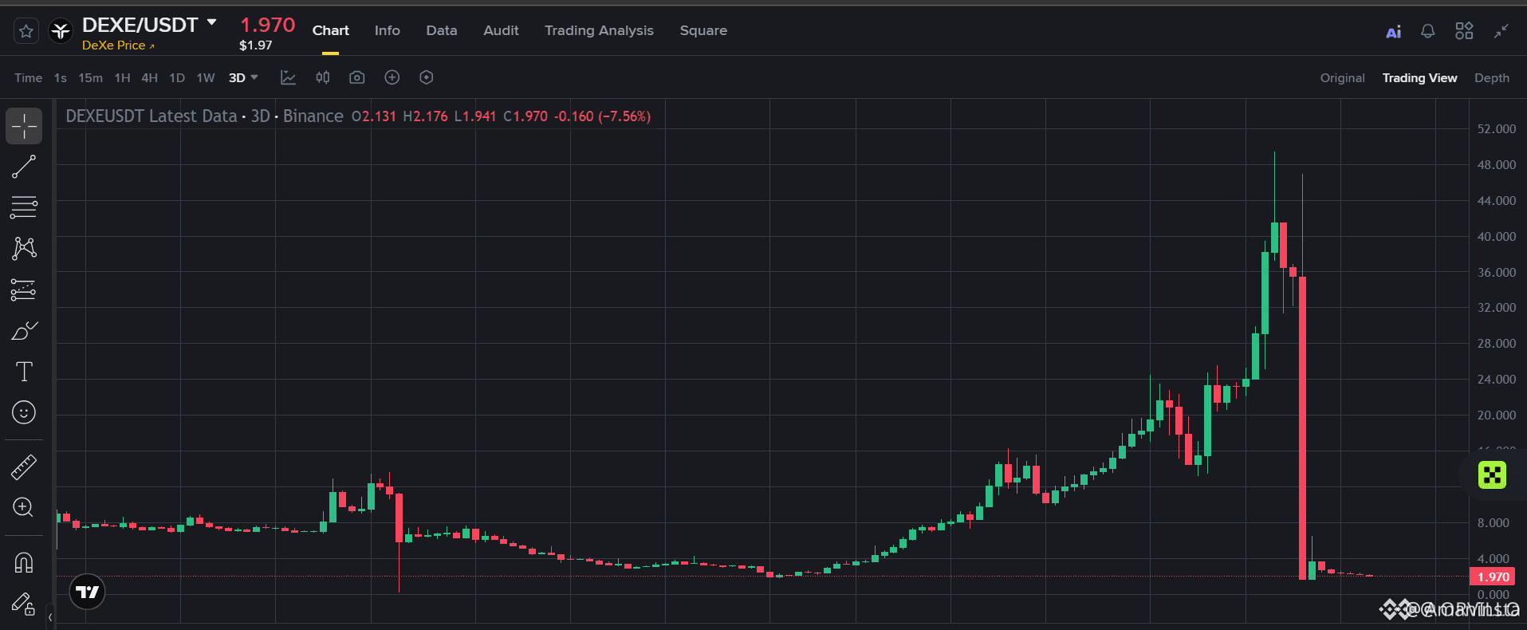This screenshot has height=630, width=1527.
Task: Switch to Trading View chart mode
Action: point(1419,78)
